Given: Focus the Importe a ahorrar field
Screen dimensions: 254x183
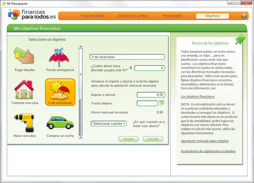Looking at the screenshot, I should [x=151, y=95].
